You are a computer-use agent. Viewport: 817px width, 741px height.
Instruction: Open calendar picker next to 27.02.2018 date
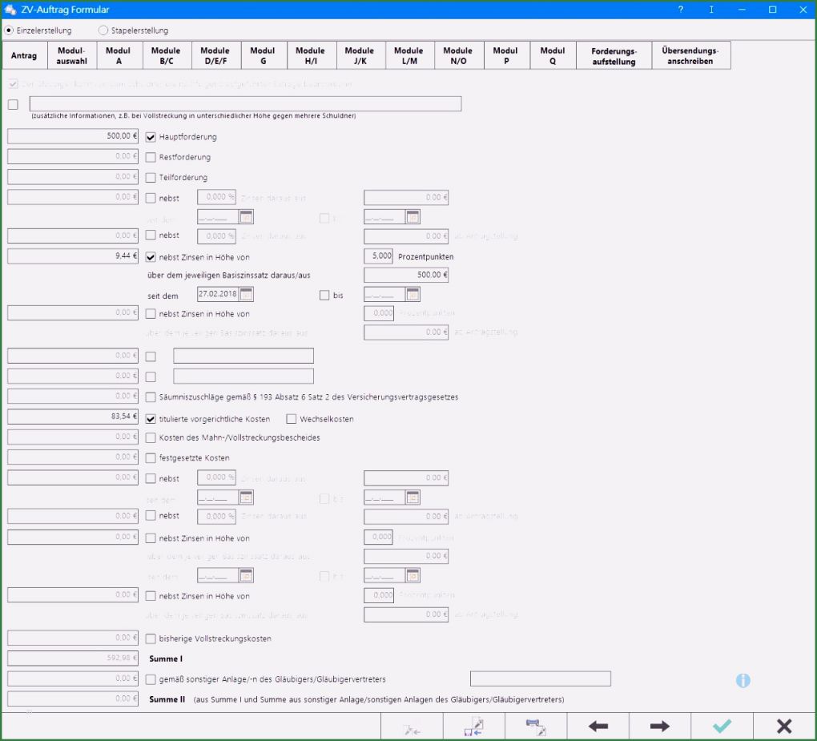coord(247,295)
